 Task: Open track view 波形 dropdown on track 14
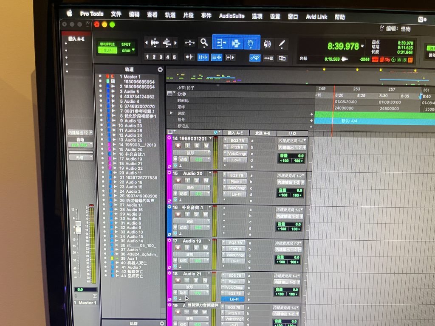pyautogui.click(x=192, y=153)
